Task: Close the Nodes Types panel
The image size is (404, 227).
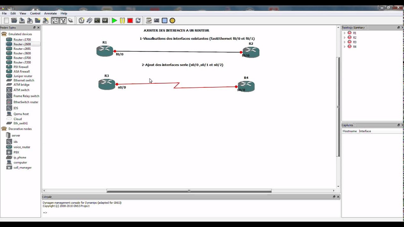Action: 39,28
